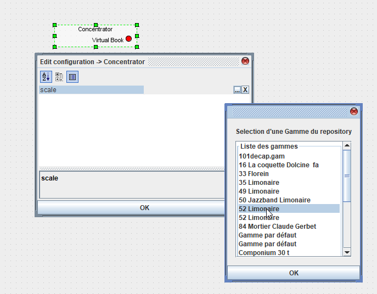Click the scale list scrollbar thumb
This screenshot has width=377, height=294.
coord(347,176)
